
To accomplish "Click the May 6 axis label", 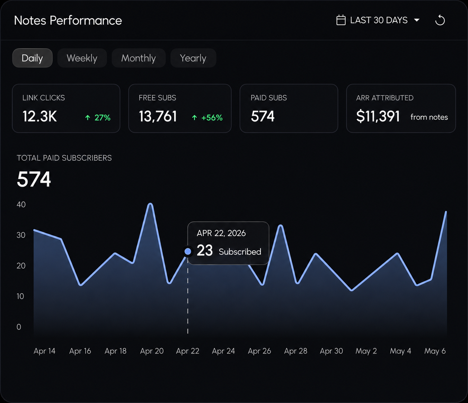I will click(435, 351).
